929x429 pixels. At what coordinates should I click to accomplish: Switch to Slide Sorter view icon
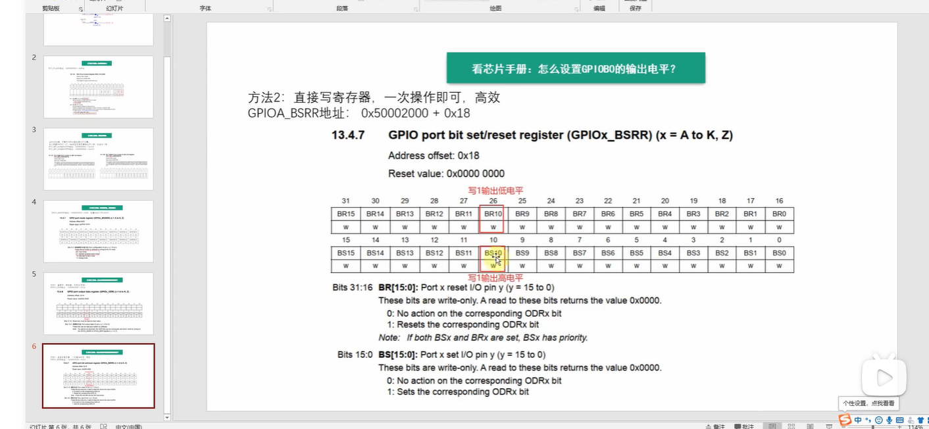(791, 426)
